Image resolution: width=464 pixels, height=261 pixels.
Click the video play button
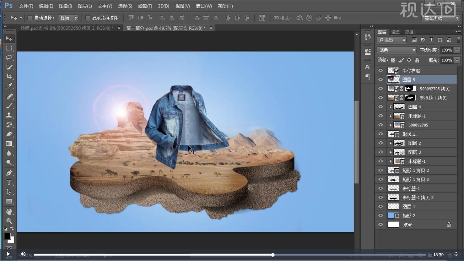[x=8, y=254]
